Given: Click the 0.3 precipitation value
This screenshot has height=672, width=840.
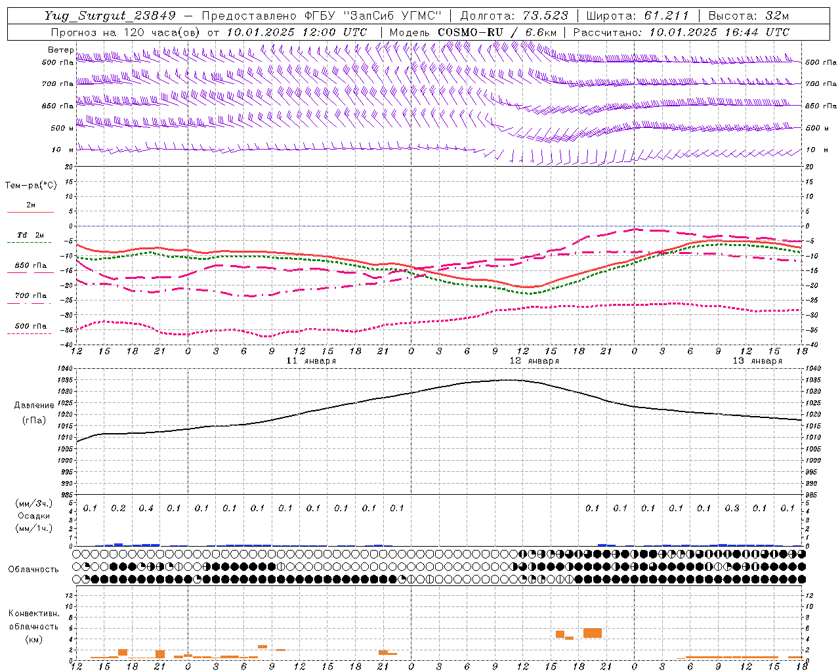Looking at the screenshot, I should click(732, 508).
